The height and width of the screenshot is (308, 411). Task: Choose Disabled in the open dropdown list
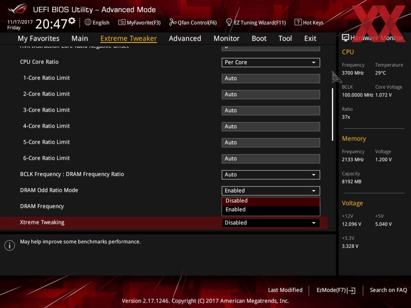(x=271, y=201)
